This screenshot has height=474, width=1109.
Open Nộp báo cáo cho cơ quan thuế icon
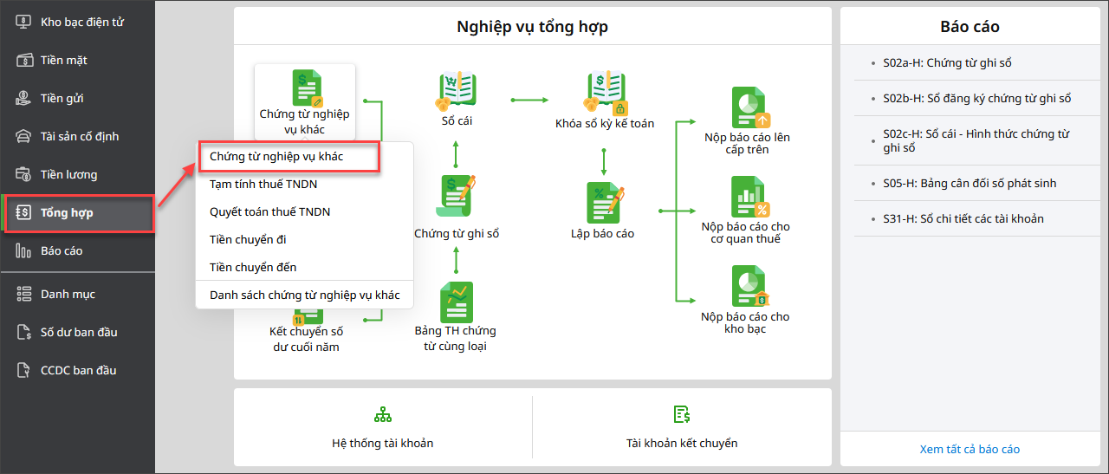click(x=749, y=198)
